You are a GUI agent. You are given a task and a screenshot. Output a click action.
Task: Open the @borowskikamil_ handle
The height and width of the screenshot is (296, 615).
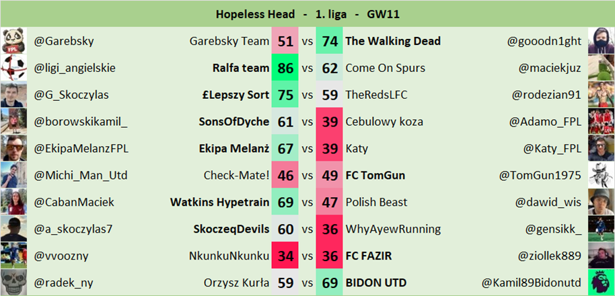[x=81, y=122]
